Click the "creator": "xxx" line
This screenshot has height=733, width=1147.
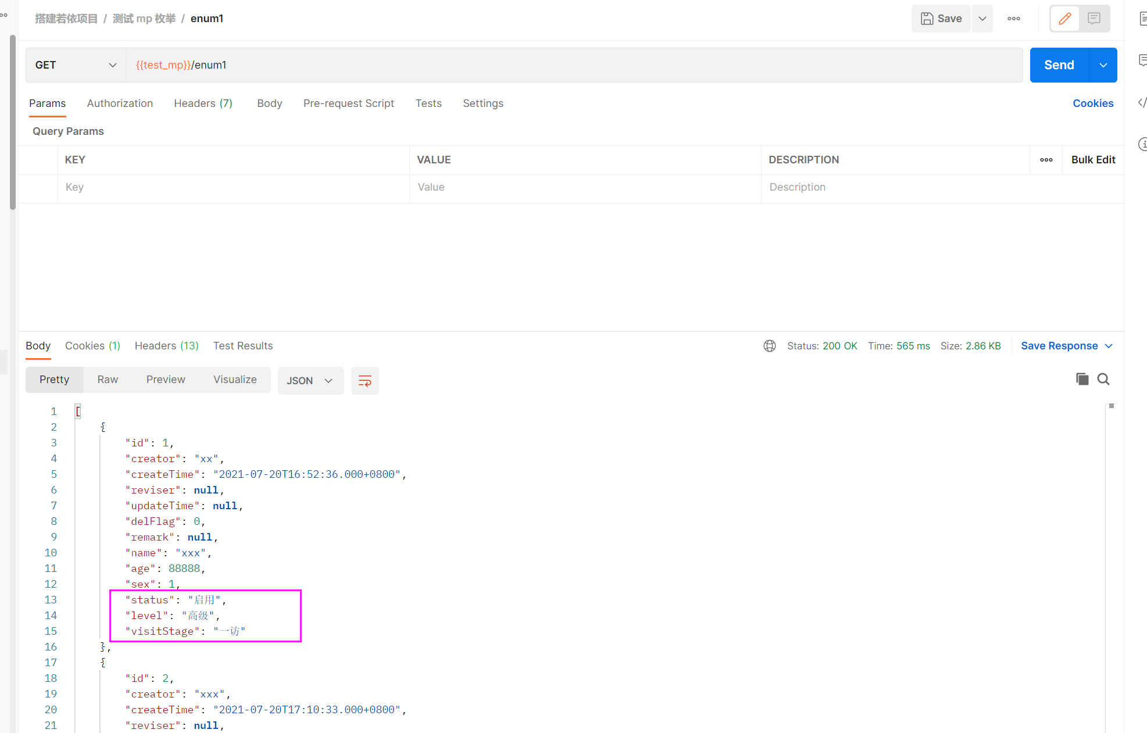[x=178, y=694]
